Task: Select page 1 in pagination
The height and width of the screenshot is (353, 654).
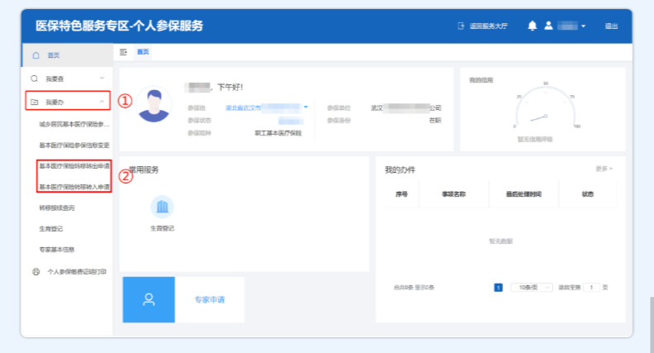Action: coord(498,288)
